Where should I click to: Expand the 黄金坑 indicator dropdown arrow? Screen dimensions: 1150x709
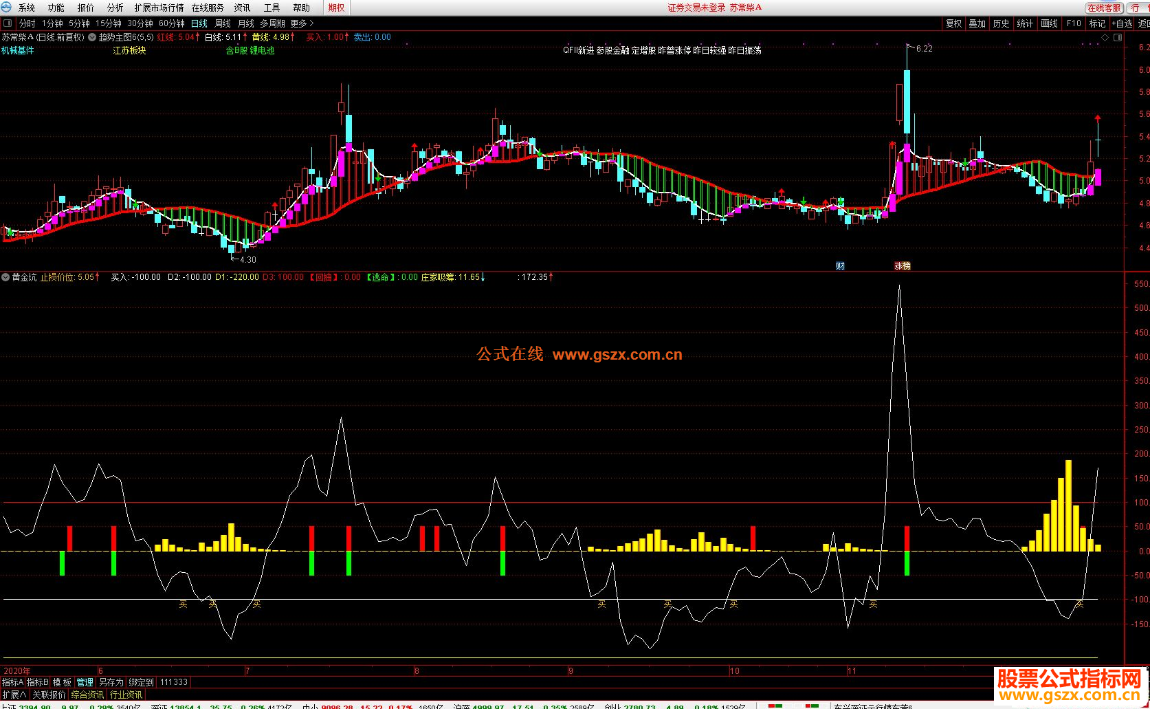click(x=5, y=277)
